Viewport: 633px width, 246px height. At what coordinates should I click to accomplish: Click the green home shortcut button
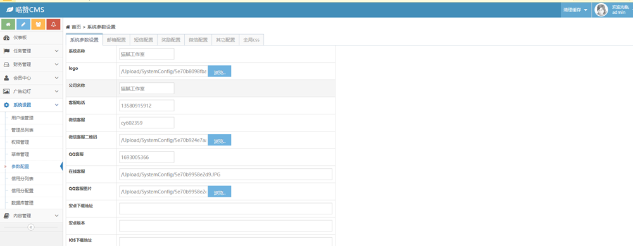point(8,25)
